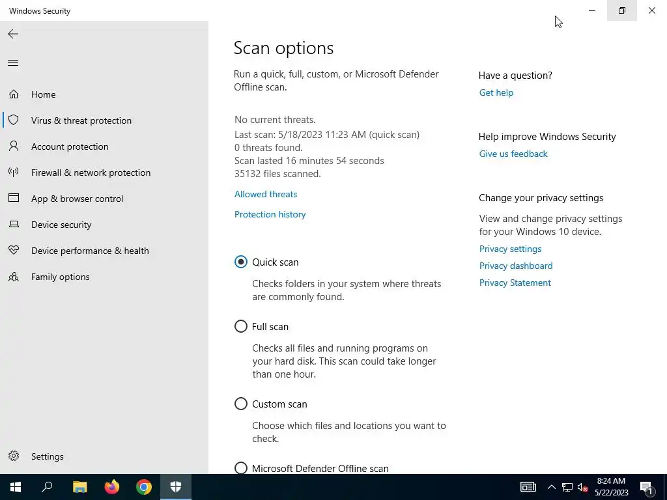667x500 pixels.
Task: Open the Privacy dashboard link
Action: 516,266
